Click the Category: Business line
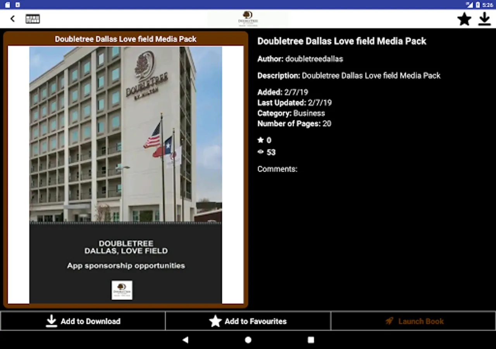The image size is (496, 349). tap(291, 113)
